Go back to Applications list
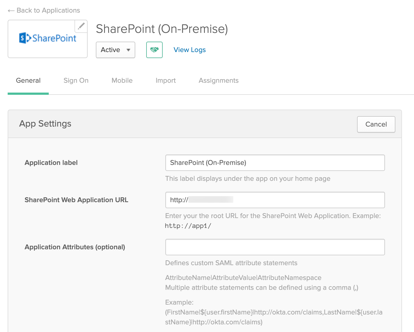This screenshot has height=332, width=414. (48, 10)
